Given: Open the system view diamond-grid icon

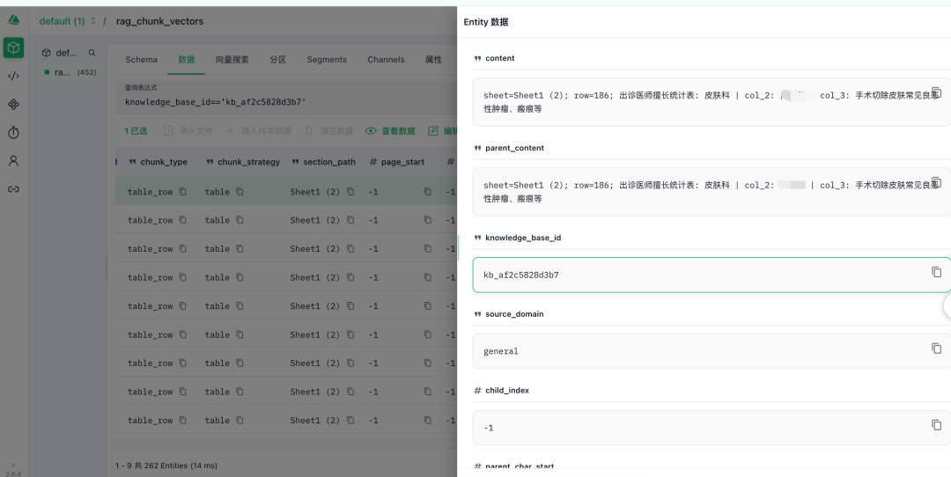Looking at the screenshot, I should 13,104.
